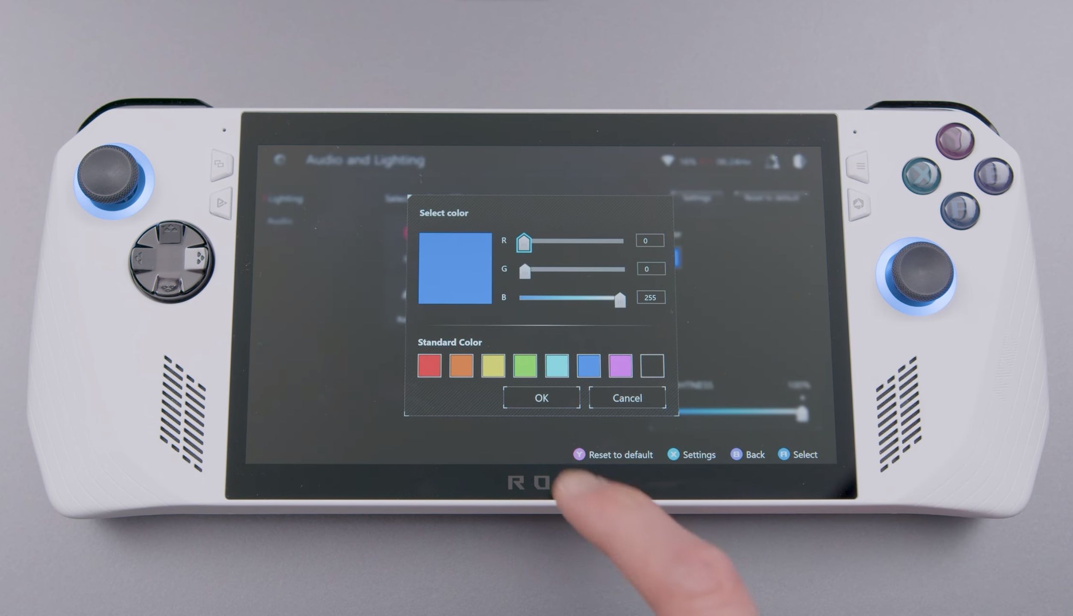1073x616 pixels.
Task: Reset lighting to default settings
Action: [614, 454]
